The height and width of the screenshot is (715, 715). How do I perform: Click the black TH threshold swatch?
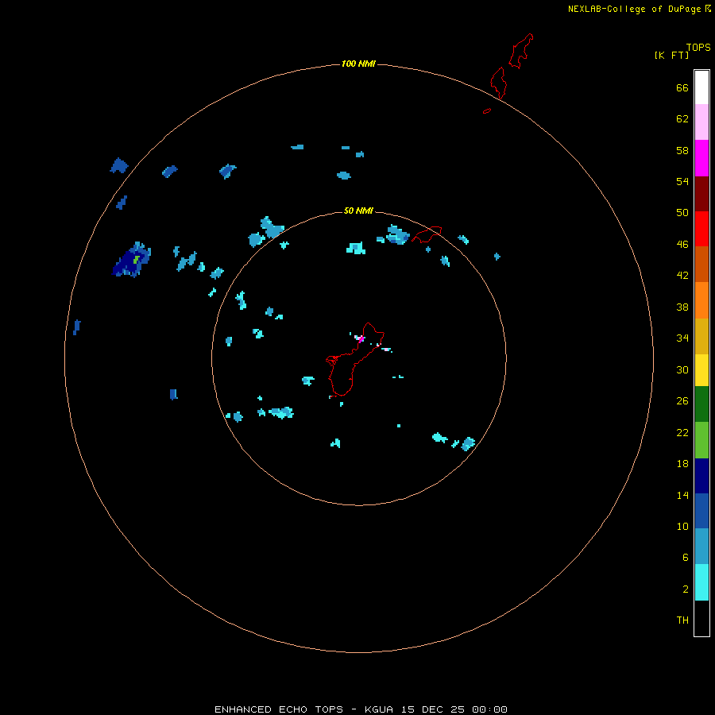(x=701, y=618)
